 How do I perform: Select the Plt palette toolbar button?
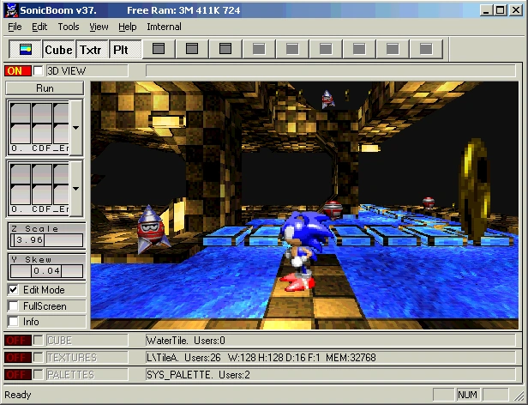coord(125,50)
